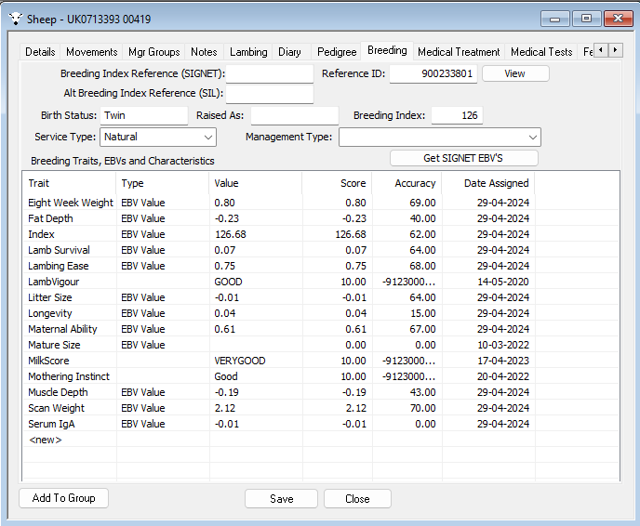Sort by the Trait column header

click(x=70, y=183)
